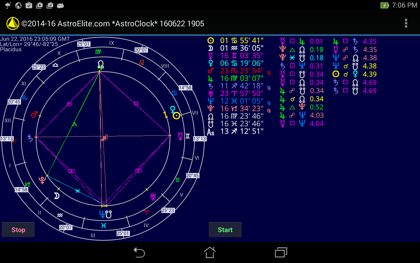
Task: Tap the Moon position 01 36' 05"
Action: coord(235,48)
